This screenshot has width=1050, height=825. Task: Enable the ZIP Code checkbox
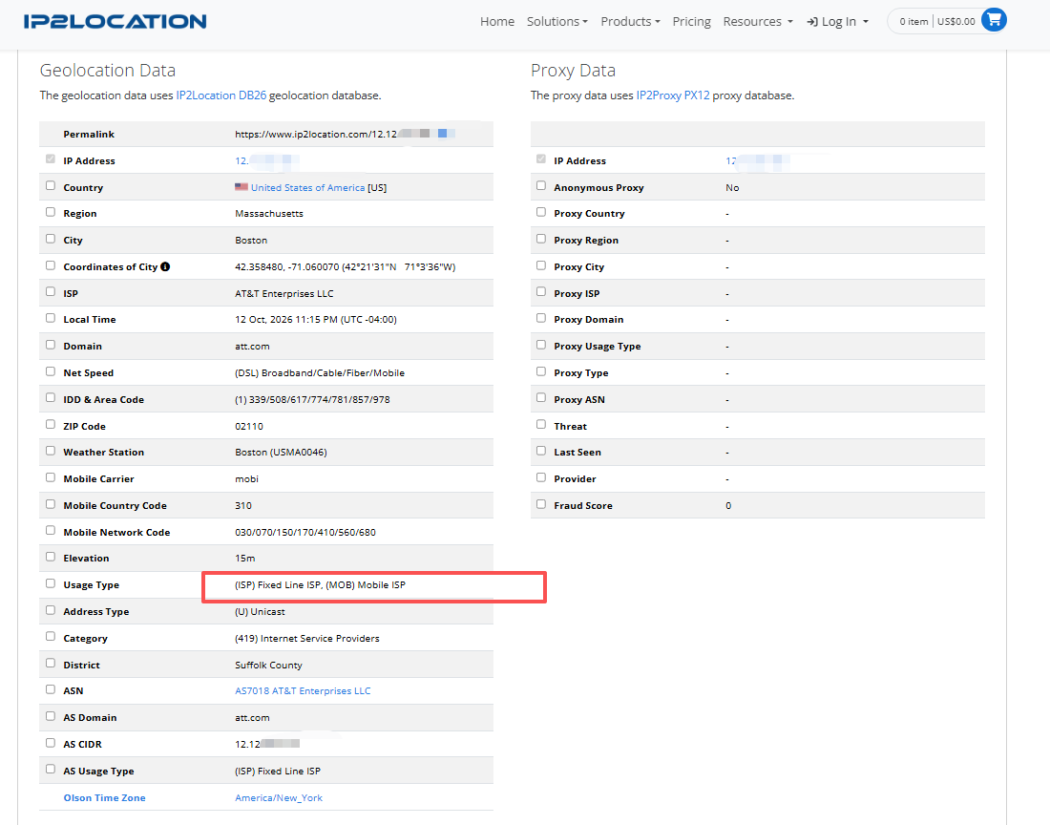pos(51,424)
